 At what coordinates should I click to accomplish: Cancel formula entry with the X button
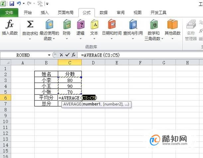click(61, 55)
